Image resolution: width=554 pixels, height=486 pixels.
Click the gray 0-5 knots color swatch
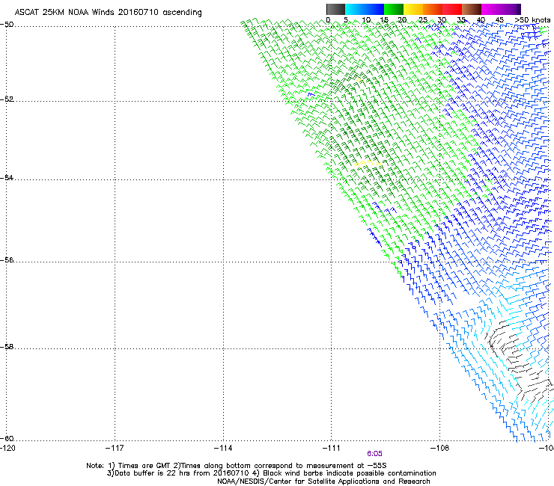coord(335,9)
